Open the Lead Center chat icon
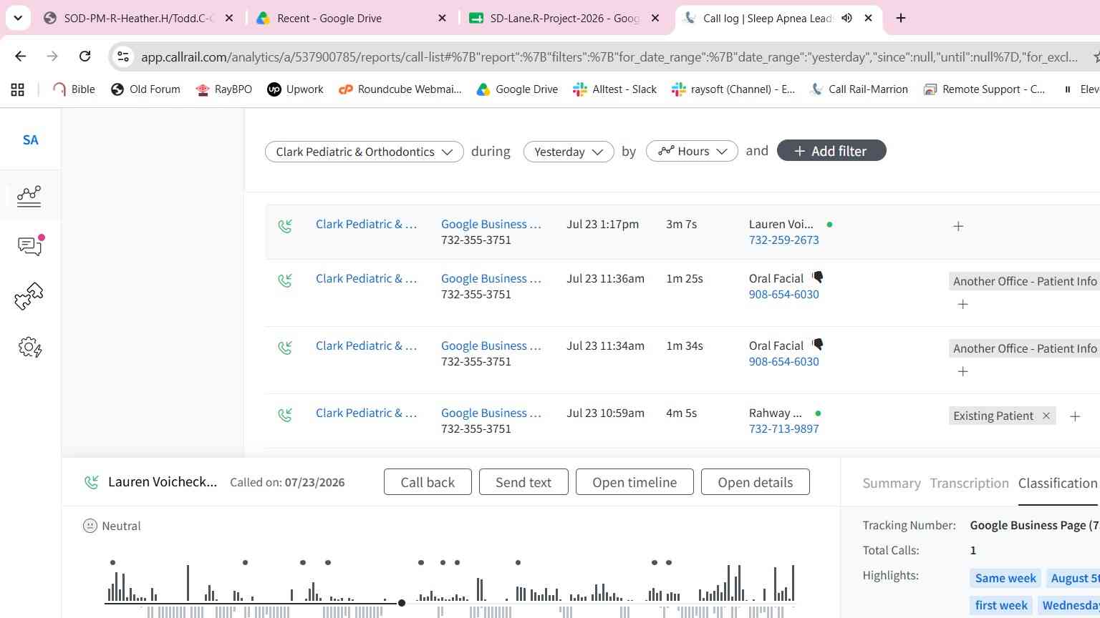This screenshot has height=618, width=1100. point(29,245)
